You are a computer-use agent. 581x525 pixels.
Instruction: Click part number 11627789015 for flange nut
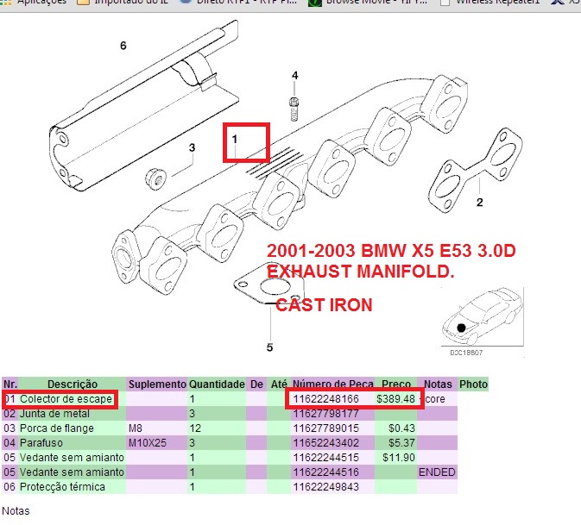(x=325, y=429)
